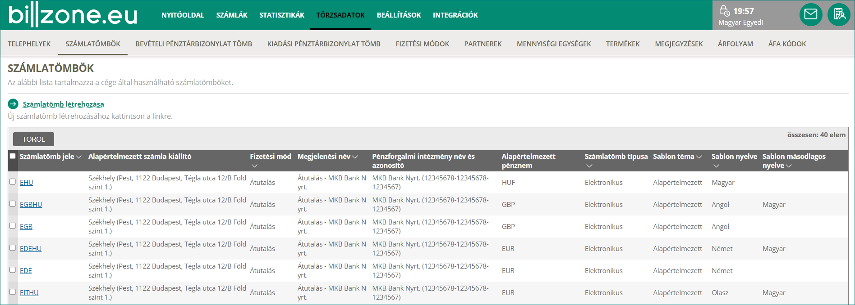The image size is (855, 305).
Task: Switch to the TELEPHELYEK tab
Action: pyautogui.click(x=29, y=44)
